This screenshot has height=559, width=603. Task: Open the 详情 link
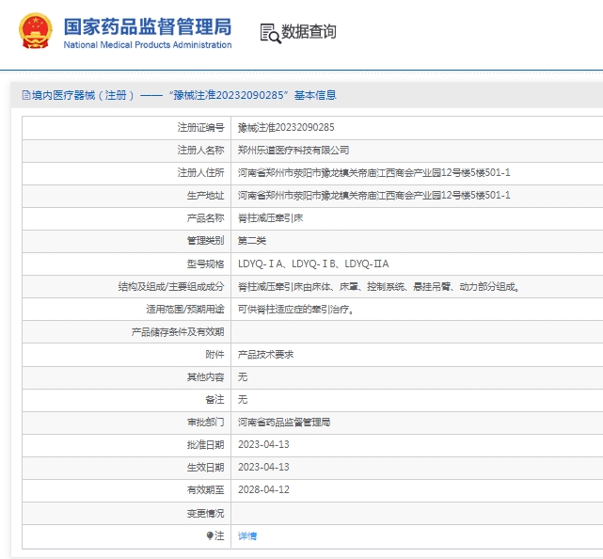[x=247, y=535]
